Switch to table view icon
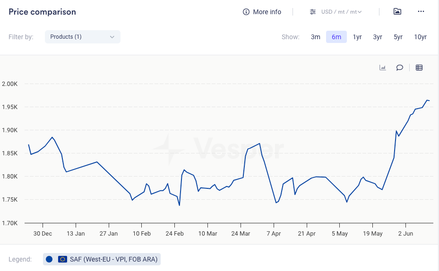The width and height of the screenshot is (439, 271). [419, 68]
